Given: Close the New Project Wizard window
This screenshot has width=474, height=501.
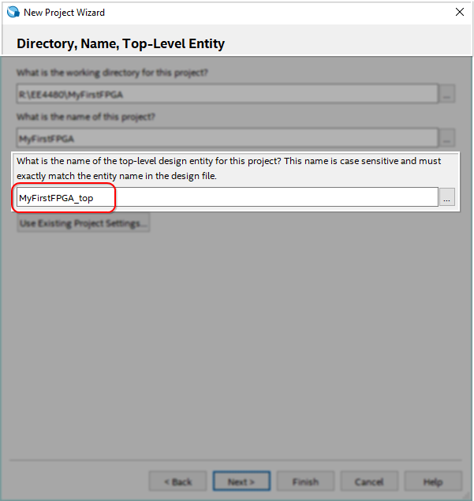Looking at the screenshot, I should 459,13.
